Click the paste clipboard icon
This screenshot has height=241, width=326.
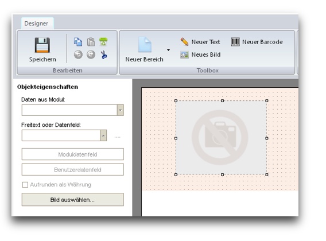point(91,41)
